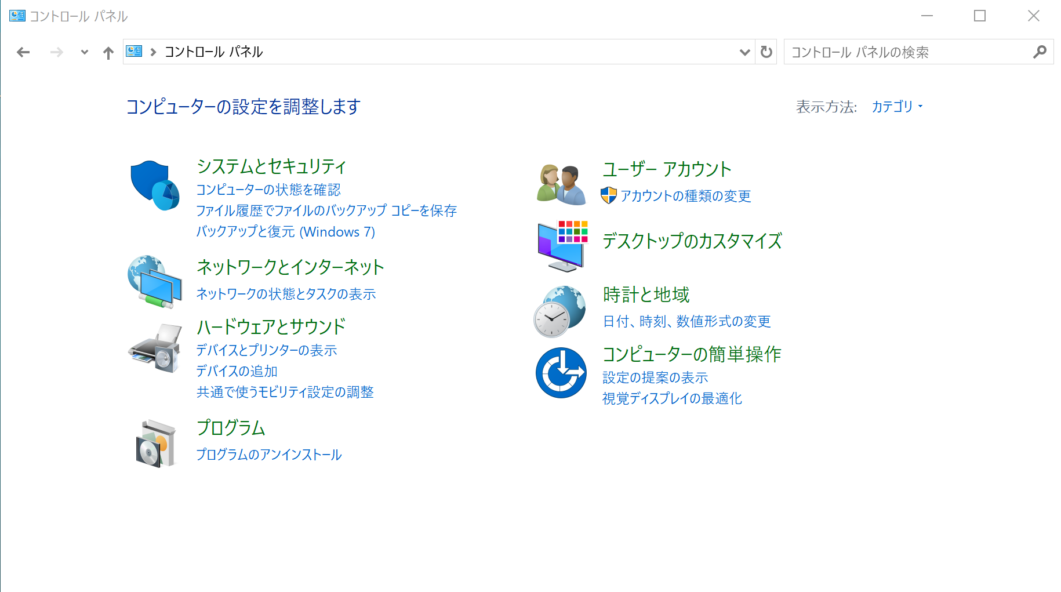The height and width of the screenshot is (592, 1061).
Task: Open バックアップと復元 (Windows 7) link
Action: 285,232
